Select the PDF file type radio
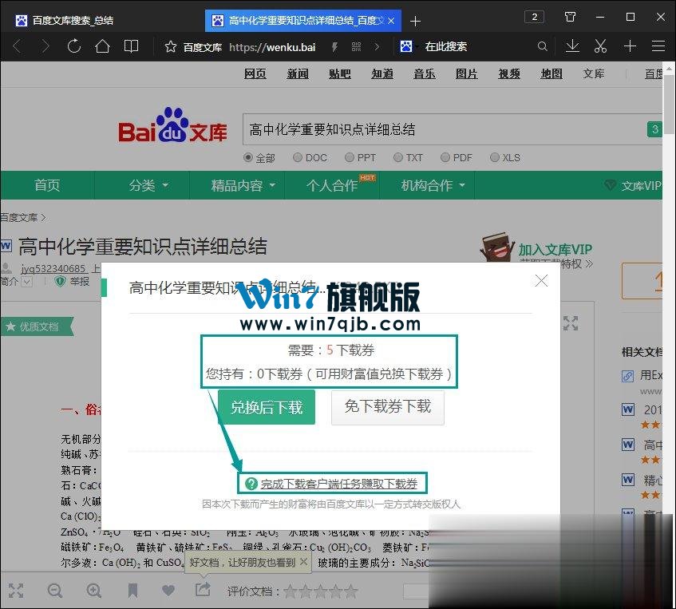Image resolution: width=676 pixels, height=609 pixels. (x=445, y=157)
